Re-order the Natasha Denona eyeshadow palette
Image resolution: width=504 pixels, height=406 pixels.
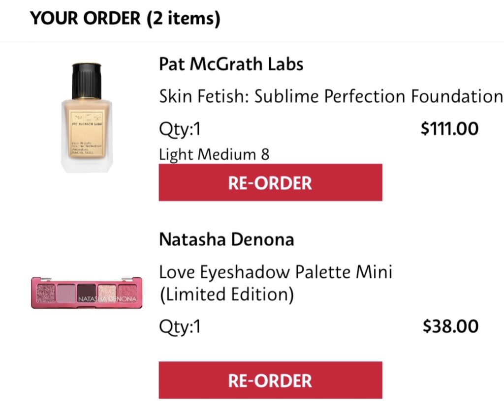pyautogui.click(x=270, y=380)
